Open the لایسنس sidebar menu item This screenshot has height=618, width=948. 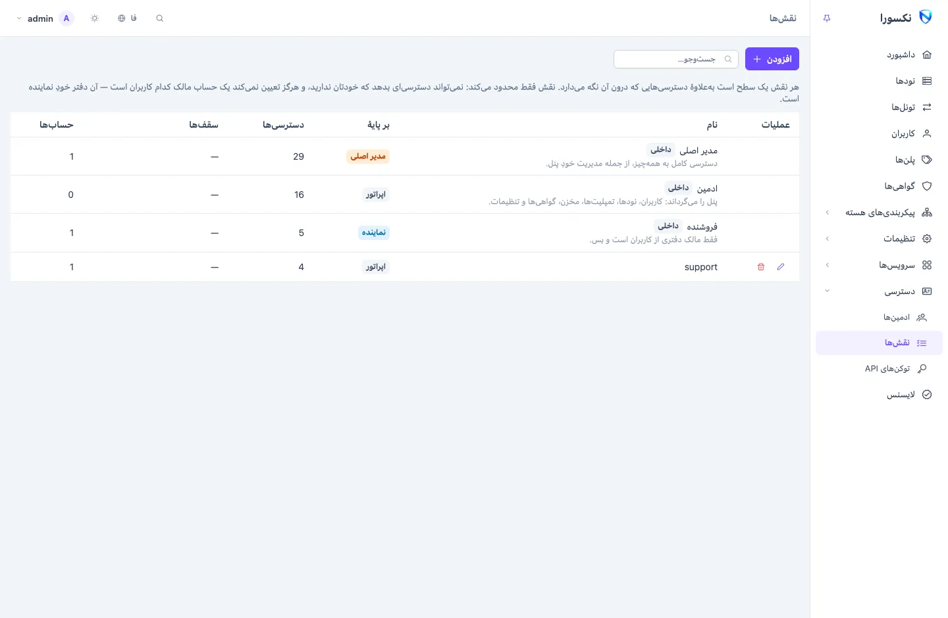[x=879, y=394]
